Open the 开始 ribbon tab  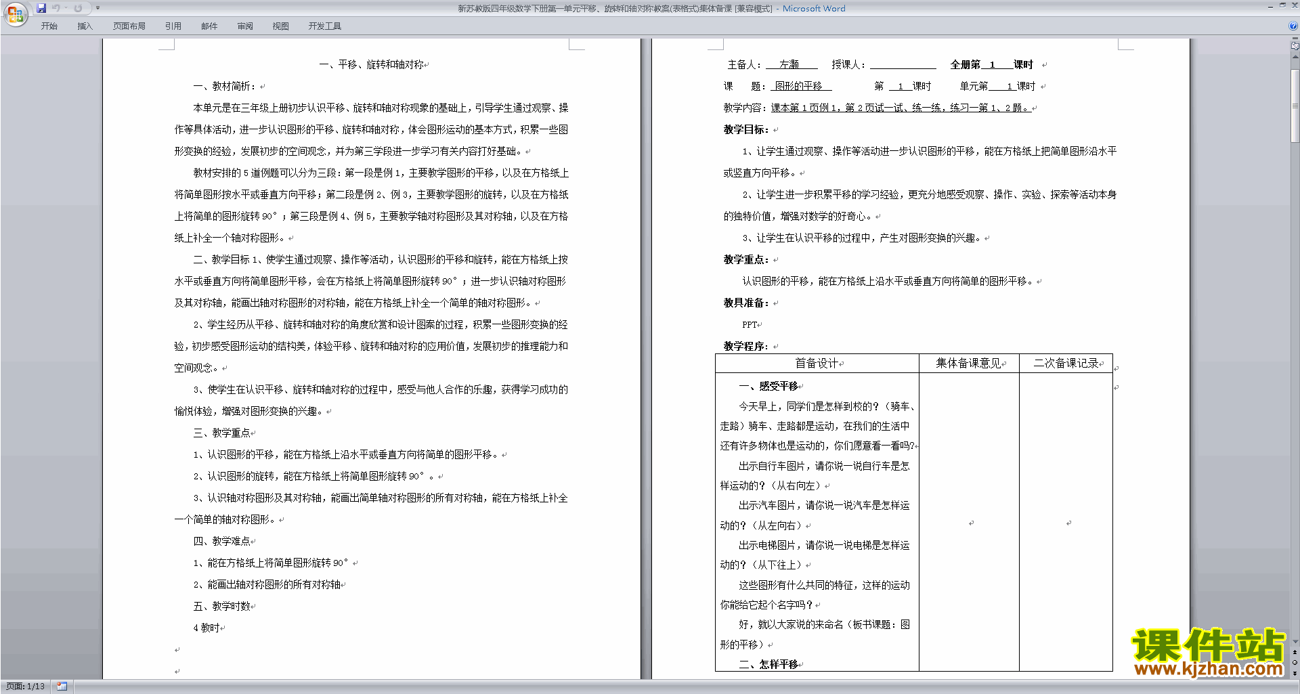pyautogui.click(x=49, y=26)
